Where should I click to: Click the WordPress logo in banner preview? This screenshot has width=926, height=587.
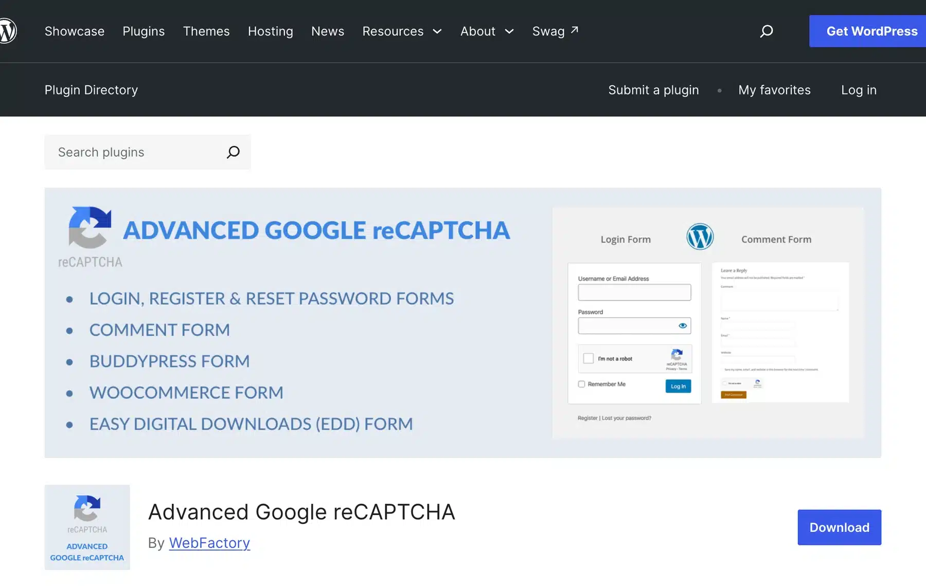click(x=700, y=237)
